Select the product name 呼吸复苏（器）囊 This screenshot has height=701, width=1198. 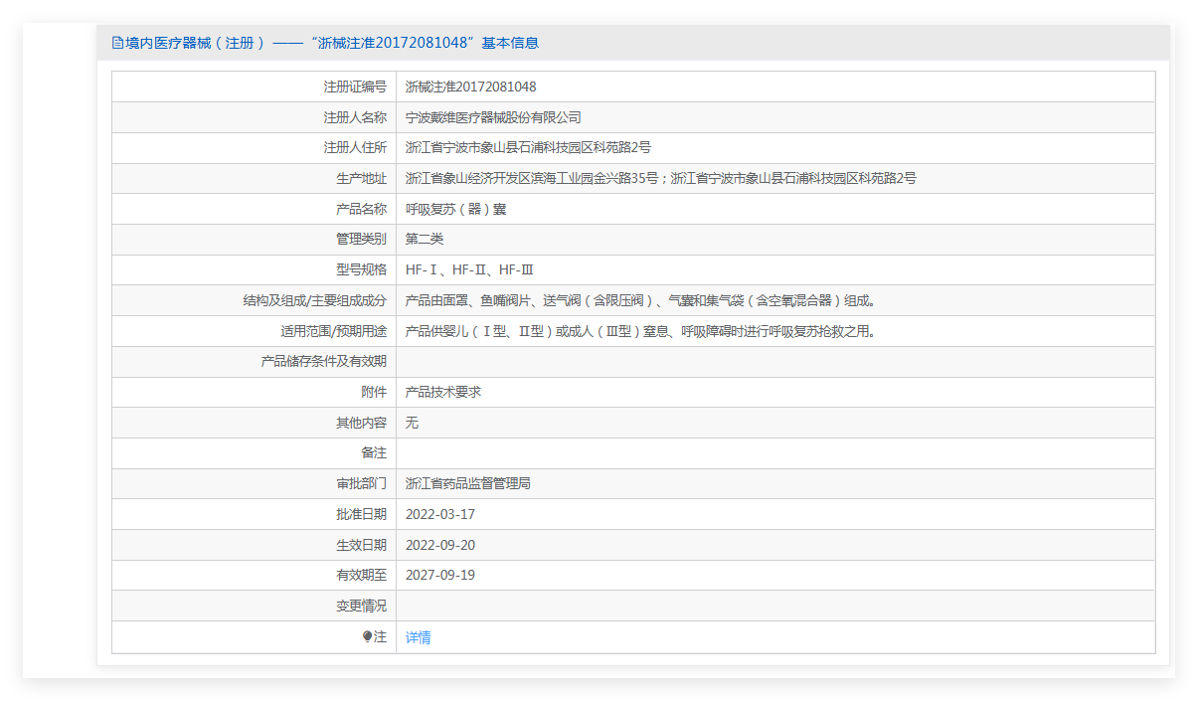click(457, 209)
